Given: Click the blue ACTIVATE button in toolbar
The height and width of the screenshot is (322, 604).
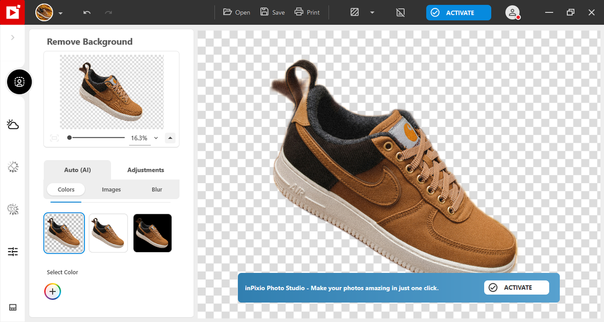Looking at the screenshot, I should (459, 13).
